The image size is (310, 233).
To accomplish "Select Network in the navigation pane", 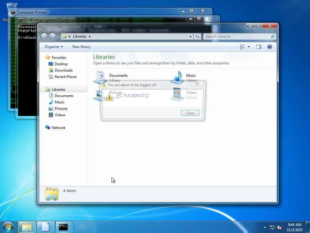I will point(58,128).
